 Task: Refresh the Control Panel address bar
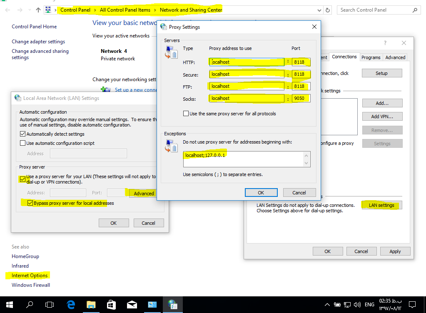point(328,10)
